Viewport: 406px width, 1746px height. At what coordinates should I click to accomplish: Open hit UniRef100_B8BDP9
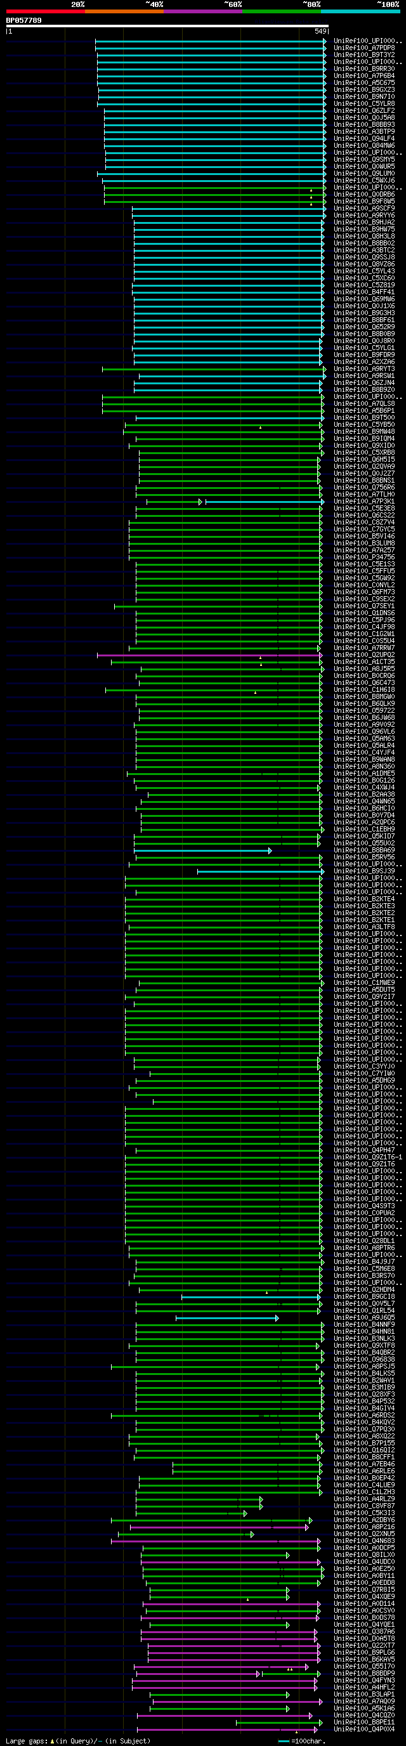[x=364, y=1674]
